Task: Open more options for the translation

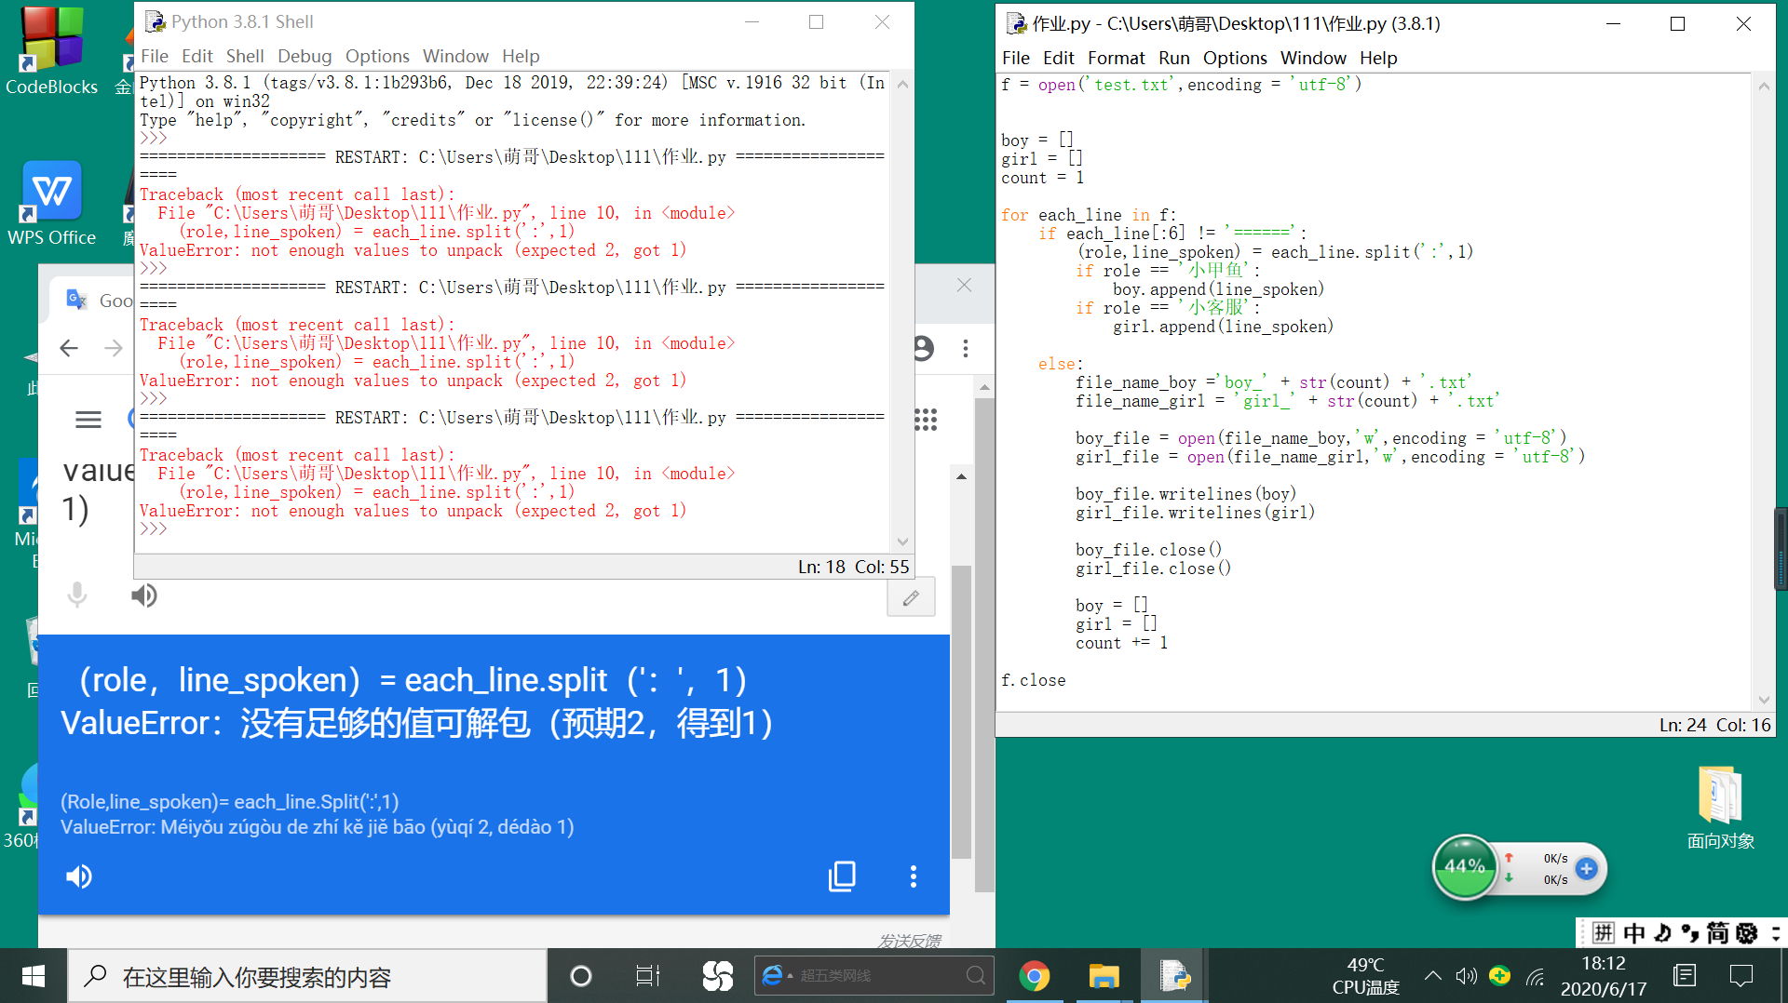Action: coord(913,876)
